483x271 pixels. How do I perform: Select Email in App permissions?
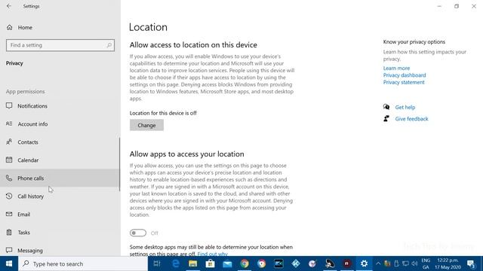pos(60,214)
